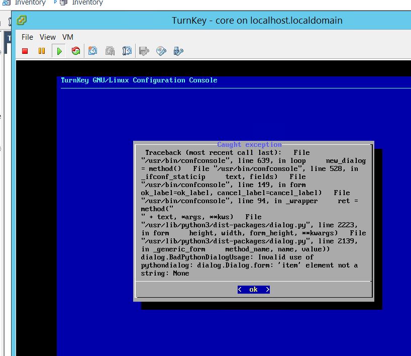Click the floppy drive connect icon

click(144, 51)
